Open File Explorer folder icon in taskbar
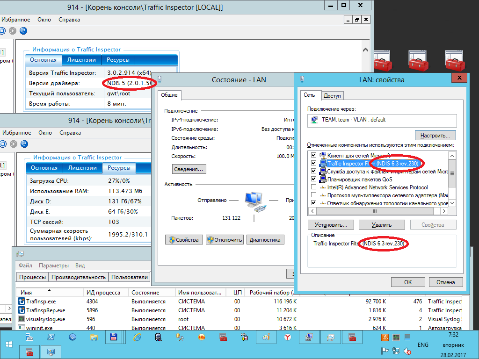This screenshot has height=359, width=479. click(x=94, y=337)
